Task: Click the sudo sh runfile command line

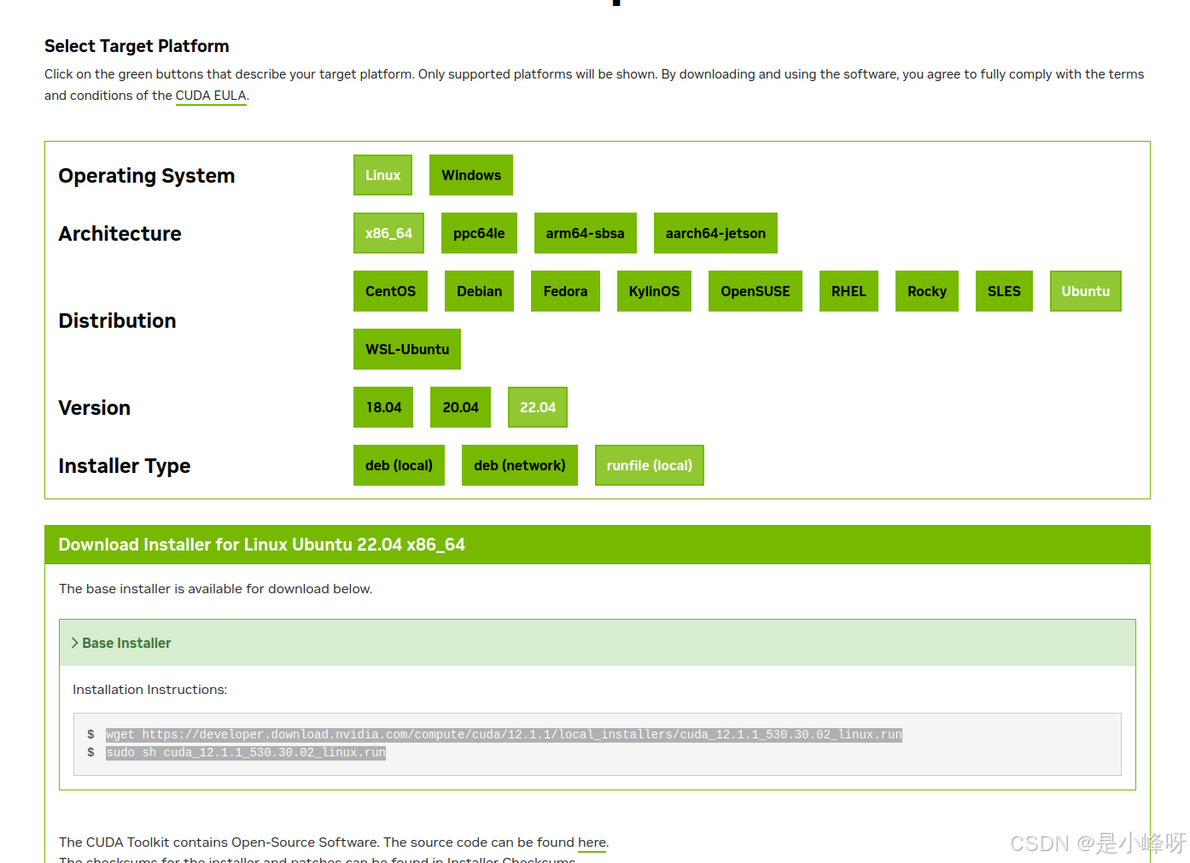Action: [246, 752]
